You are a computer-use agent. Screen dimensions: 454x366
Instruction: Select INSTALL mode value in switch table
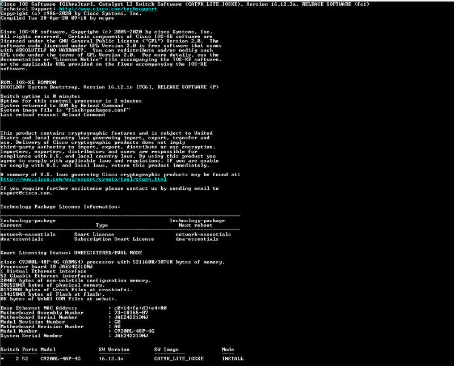[233, 359]
